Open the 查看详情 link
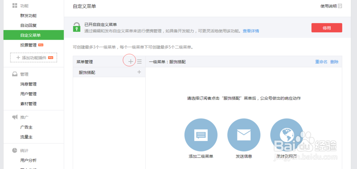This screenshot has height=169, width=357. pos(251,31)
